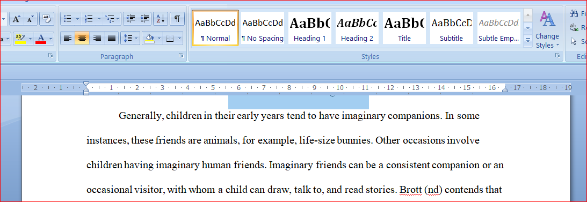
Task: Click the underlined word "Brott"
Action: tap(411, 190)
